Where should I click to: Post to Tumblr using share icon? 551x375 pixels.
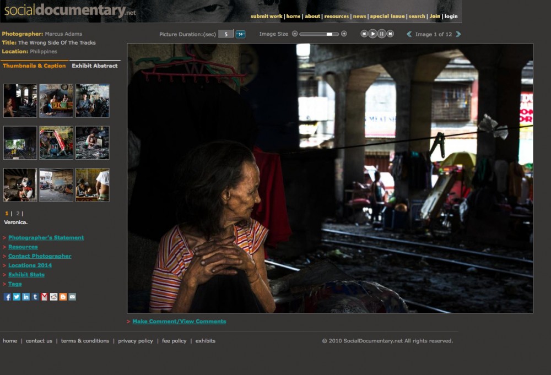pyautogui.click(x=35, y=297)
